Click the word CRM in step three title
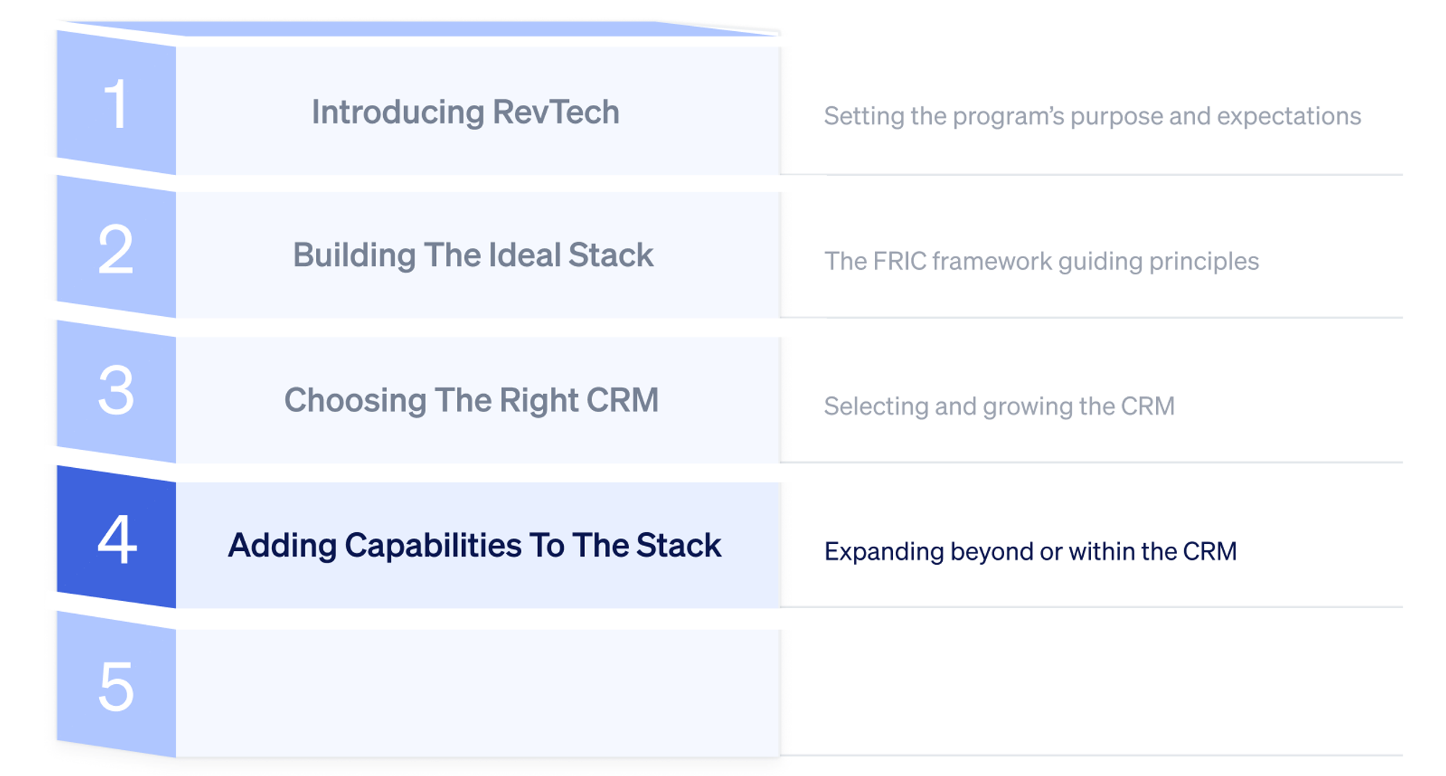Screen dimensions: 1446x776 pyautogui.click(x=622, y=400)
